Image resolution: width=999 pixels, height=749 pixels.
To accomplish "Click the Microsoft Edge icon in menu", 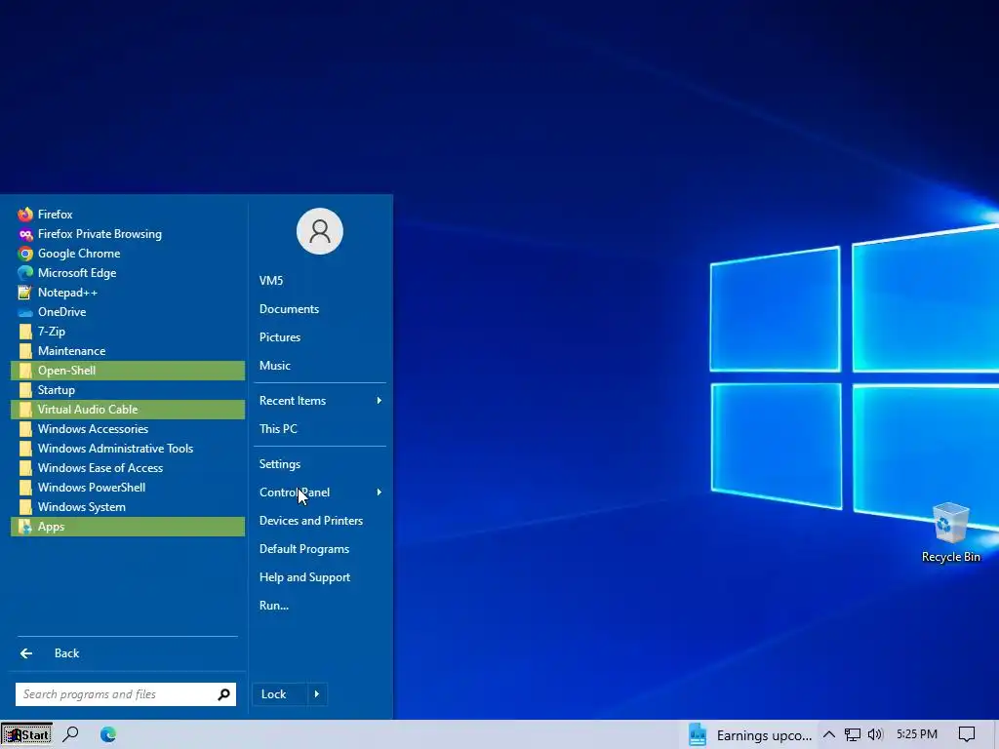I will click(25, 273).
